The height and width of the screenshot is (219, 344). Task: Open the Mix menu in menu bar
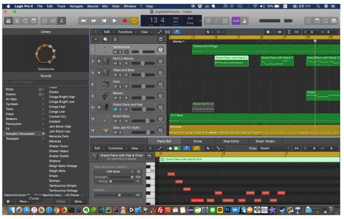click(105, 6)
